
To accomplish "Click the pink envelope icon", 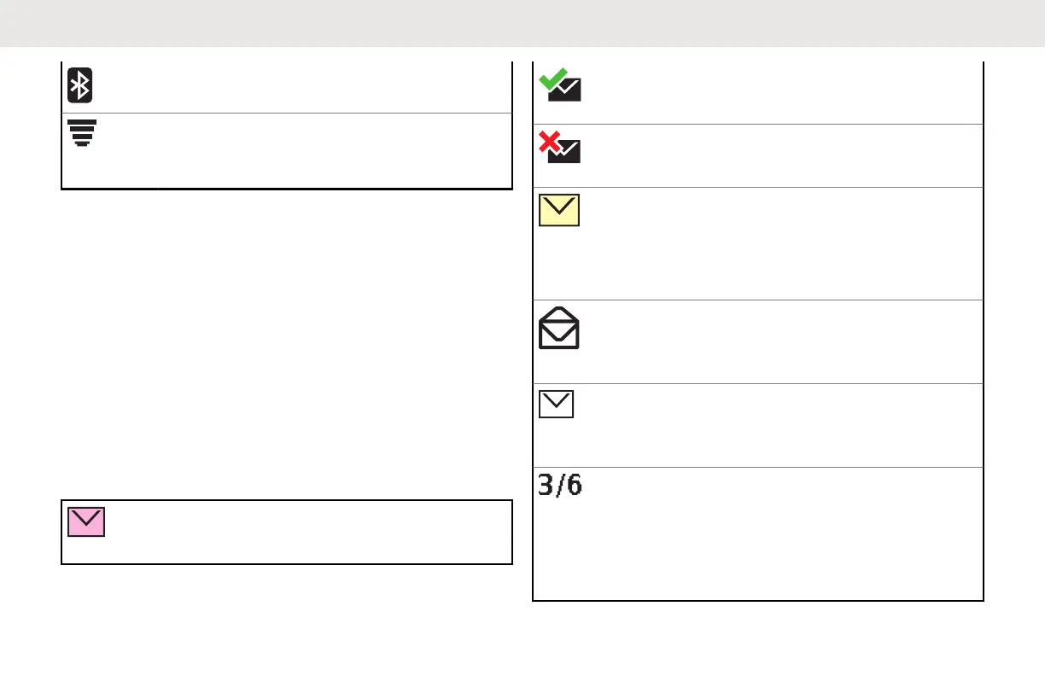I will (x=86, y=521).
